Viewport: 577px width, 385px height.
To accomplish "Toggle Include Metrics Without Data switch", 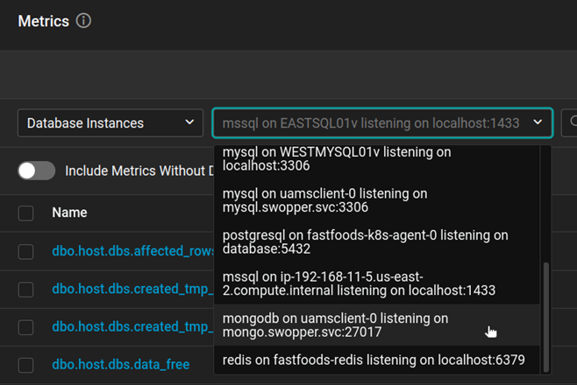I will (x=37, y=171).
